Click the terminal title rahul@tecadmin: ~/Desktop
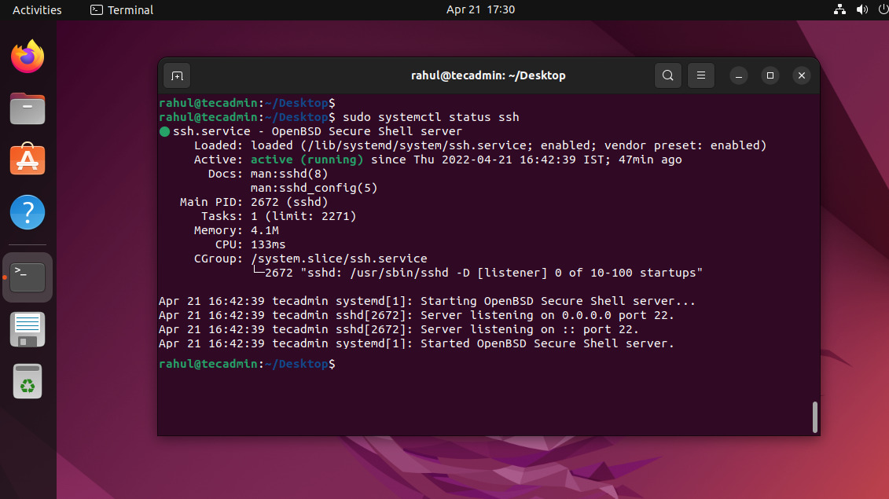The width and height of the screenshot is (889, 499). (x=488, y=75)
